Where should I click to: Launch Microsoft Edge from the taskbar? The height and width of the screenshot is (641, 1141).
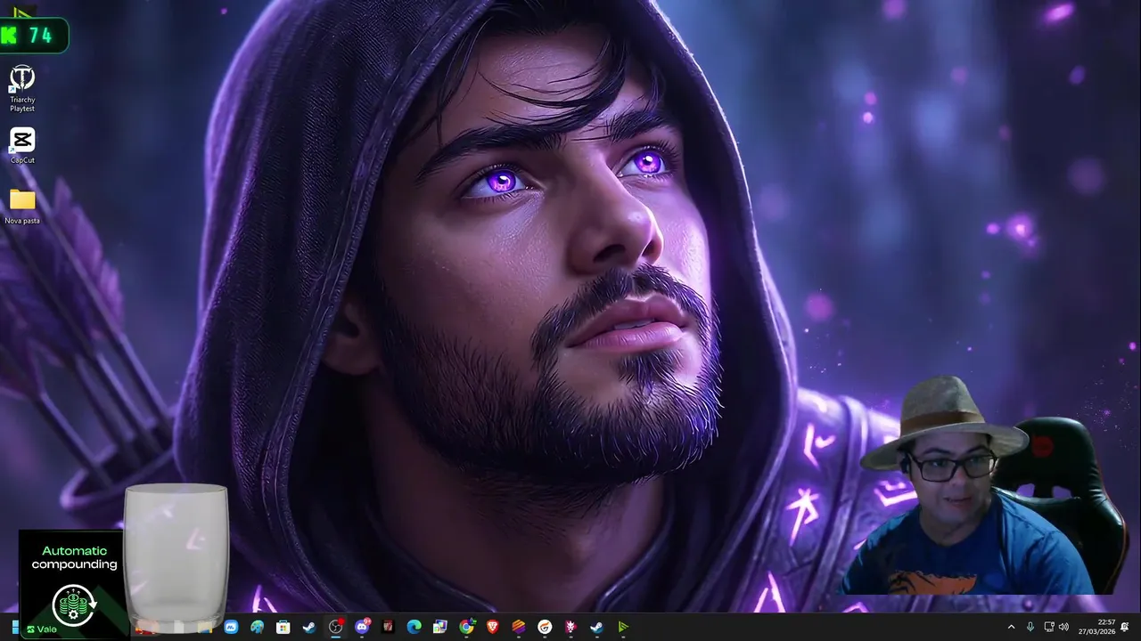coord(414,627)
